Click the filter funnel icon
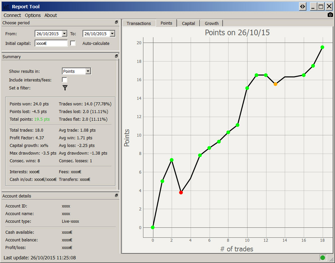The image size is (335, 263). point(65,88)
